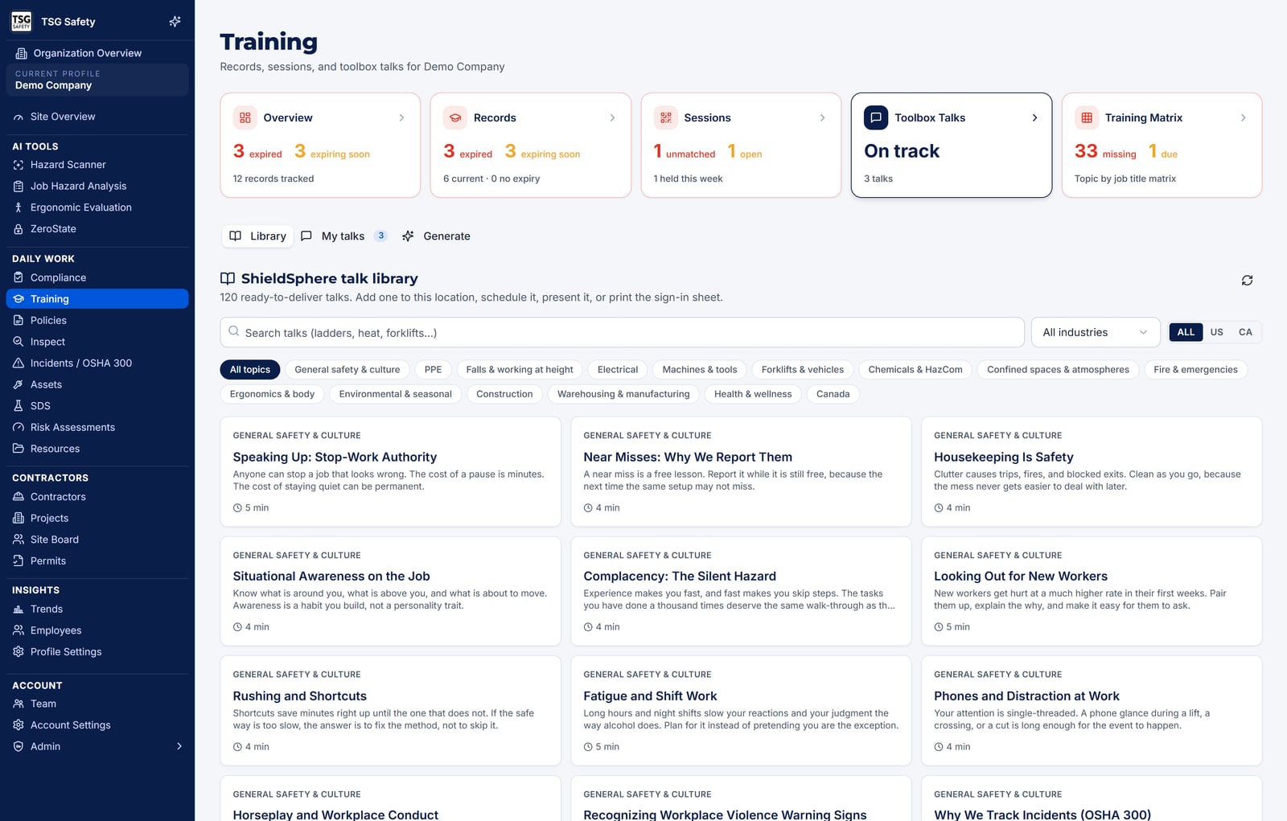Screen dimensions: 1287x821
Task: Click the Policies document icon
Action: pos(19,320)
